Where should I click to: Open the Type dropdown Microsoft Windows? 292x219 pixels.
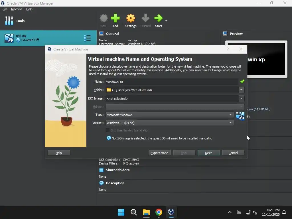pyautogui.click(x=169, y=115)
